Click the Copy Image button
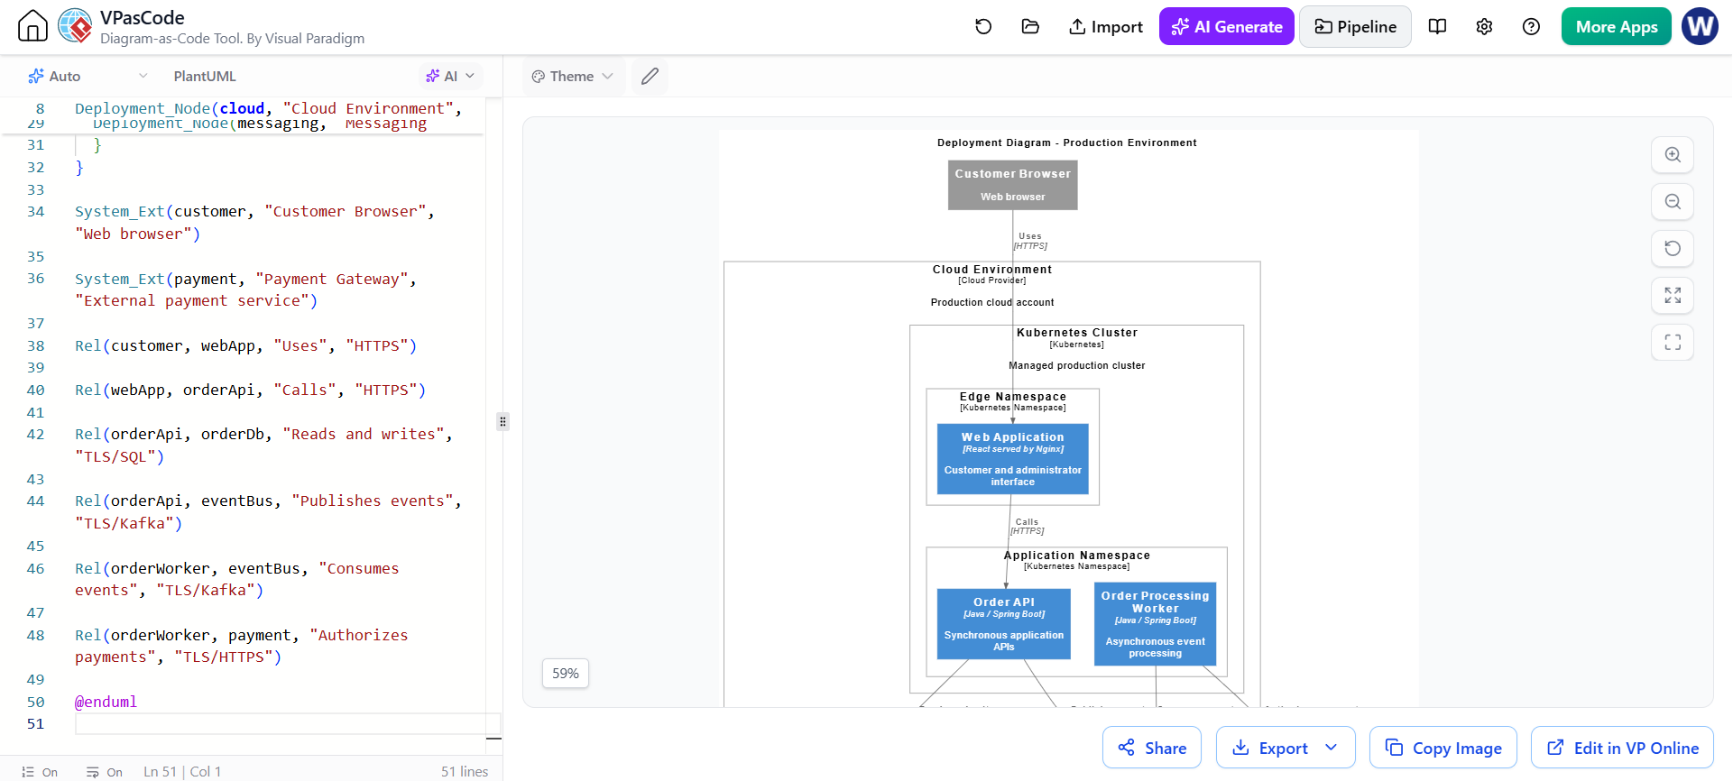This screenshot has height=781, width=1733. [x=1443, y=748]
